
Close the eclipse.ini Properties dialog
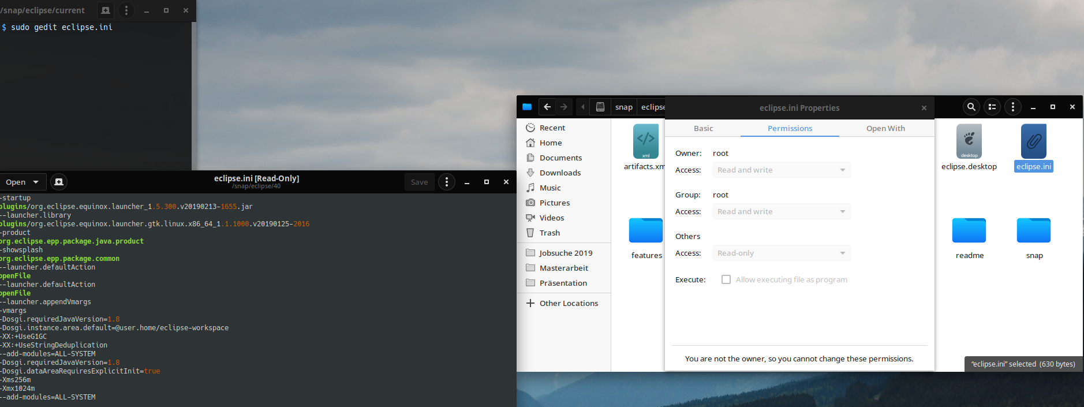point(924,108)
